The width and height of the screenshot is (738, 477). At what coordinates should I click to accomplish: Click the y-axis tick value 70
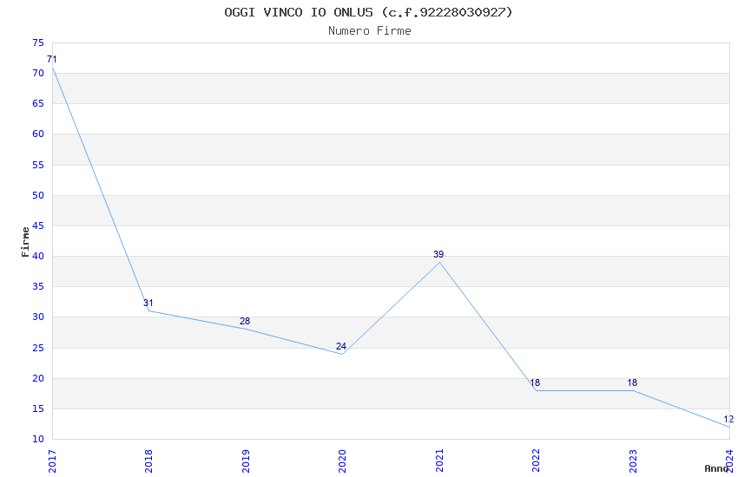pos(38,74)
